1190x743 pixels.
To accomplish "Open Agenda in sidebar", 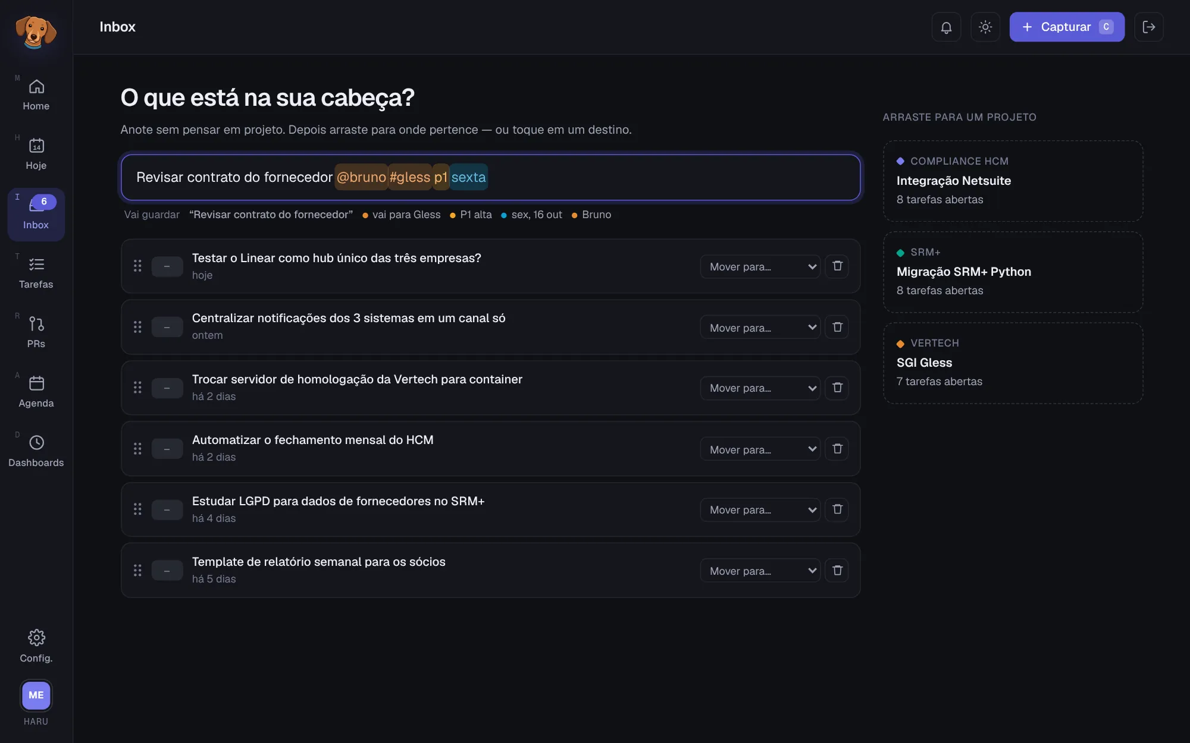I will coord(36,392).
